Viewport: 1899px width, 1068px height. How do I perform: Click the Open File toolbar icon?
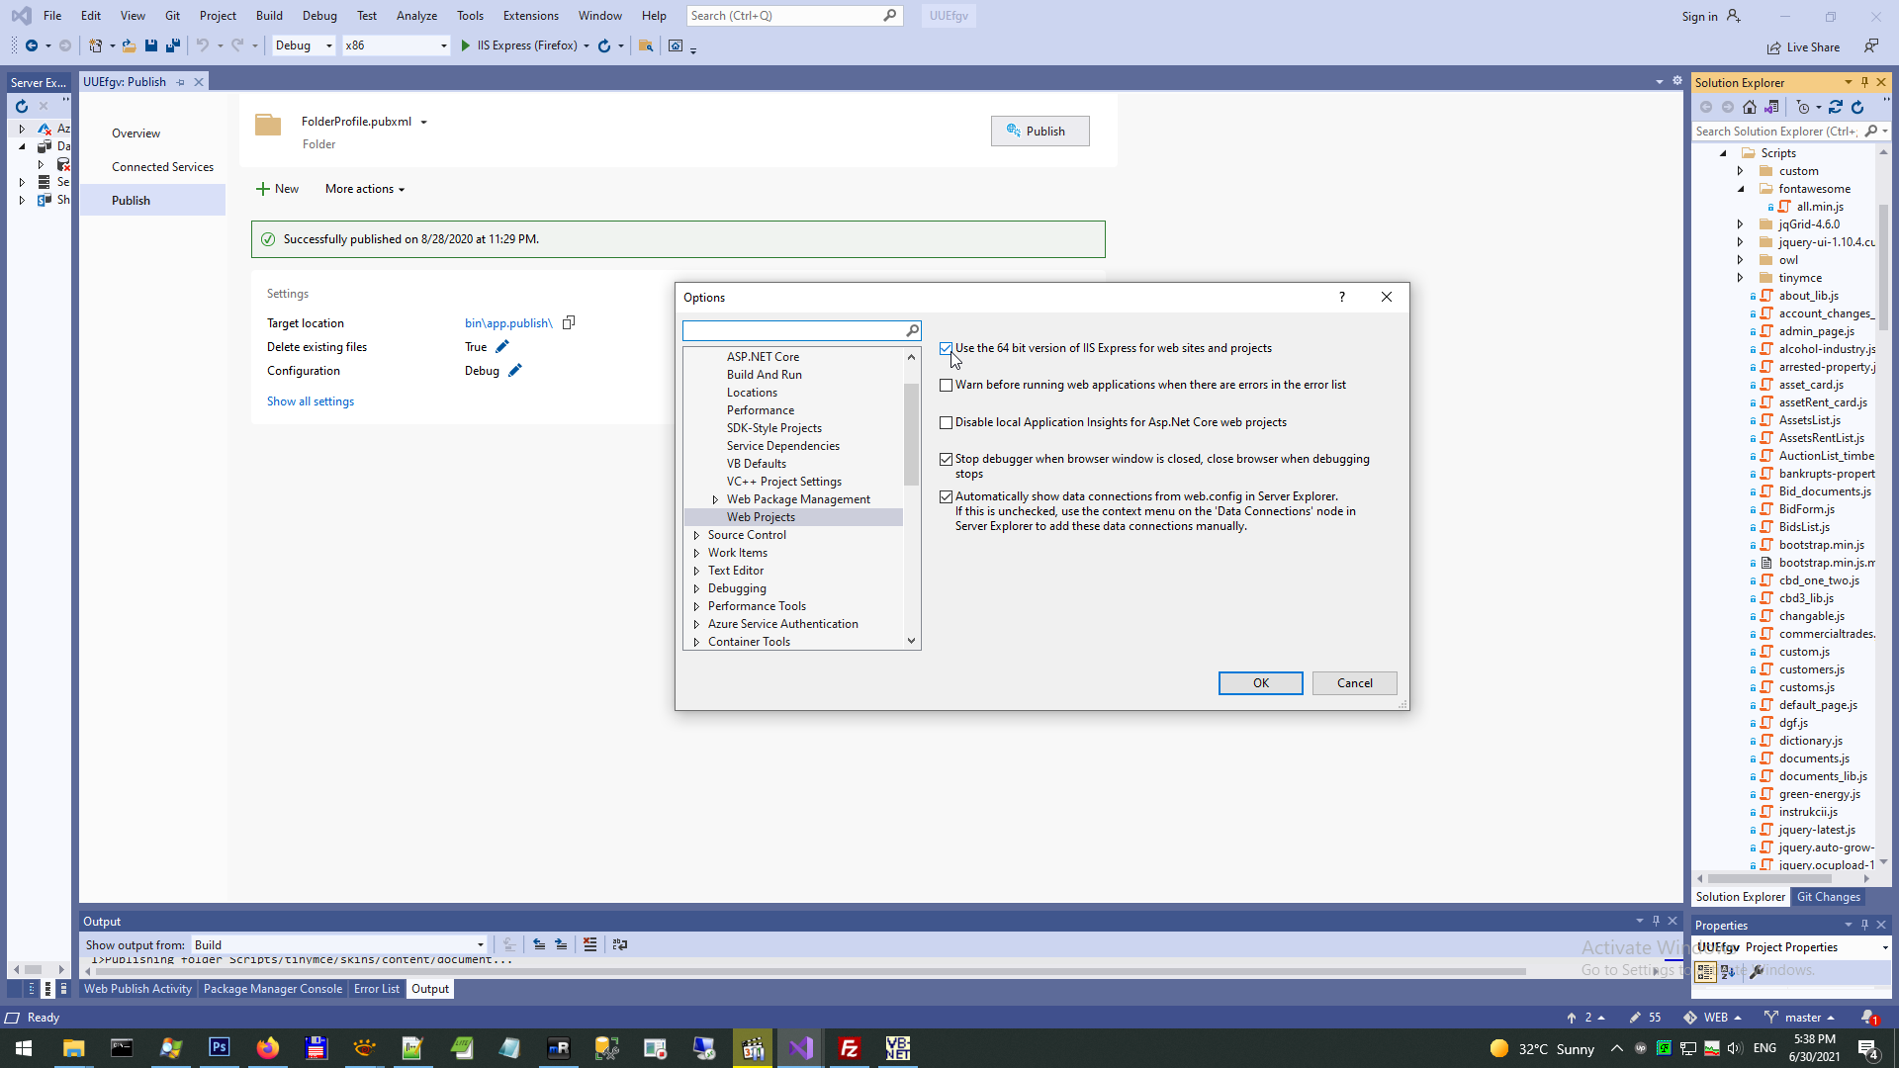coord(129,45)
